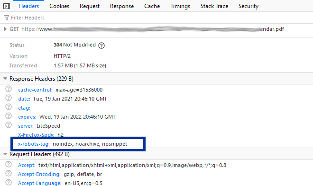Viewport: 313px width, 186px height.
Task: Open help icon for etag header
Action: click(9, 107)
